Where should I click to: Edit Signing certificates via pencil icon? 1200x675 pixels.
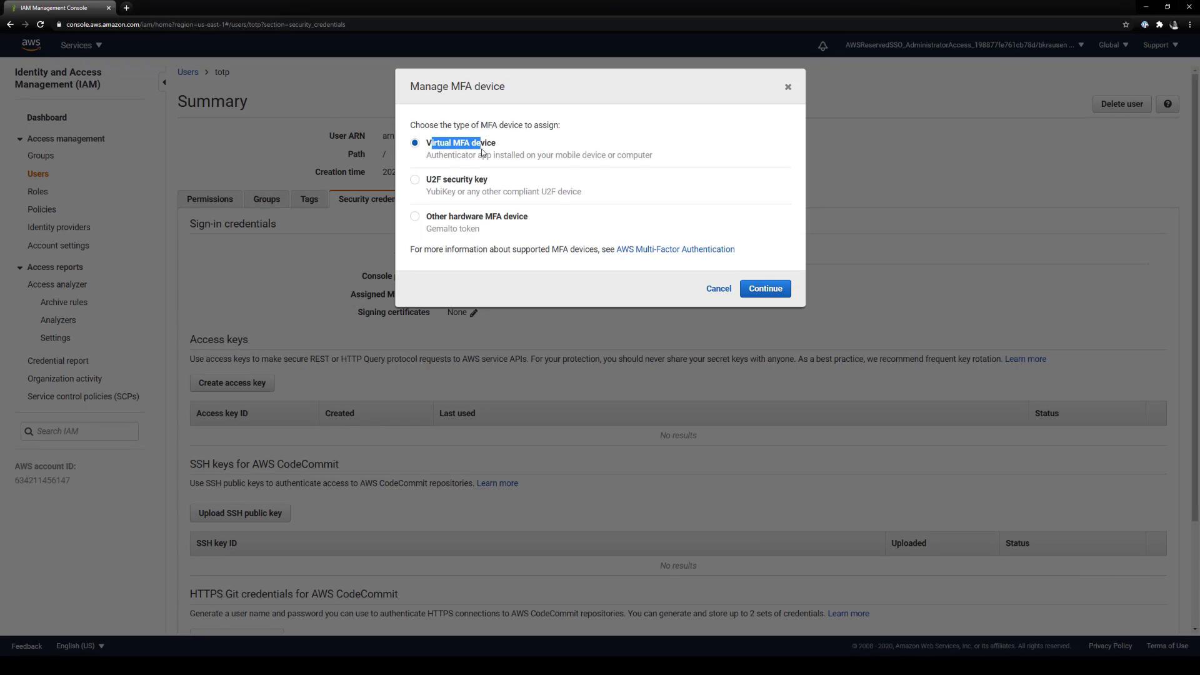coord(474,313)
